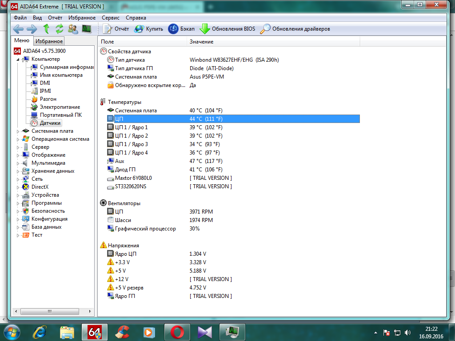
Task: Collapse the Компьютер tree node
Action: [18, 59]
